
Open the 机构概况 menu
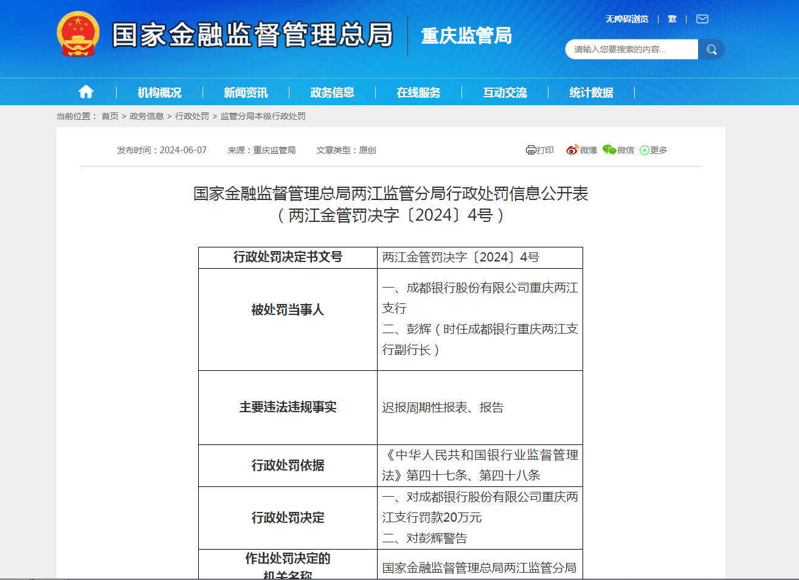[159, 92]
